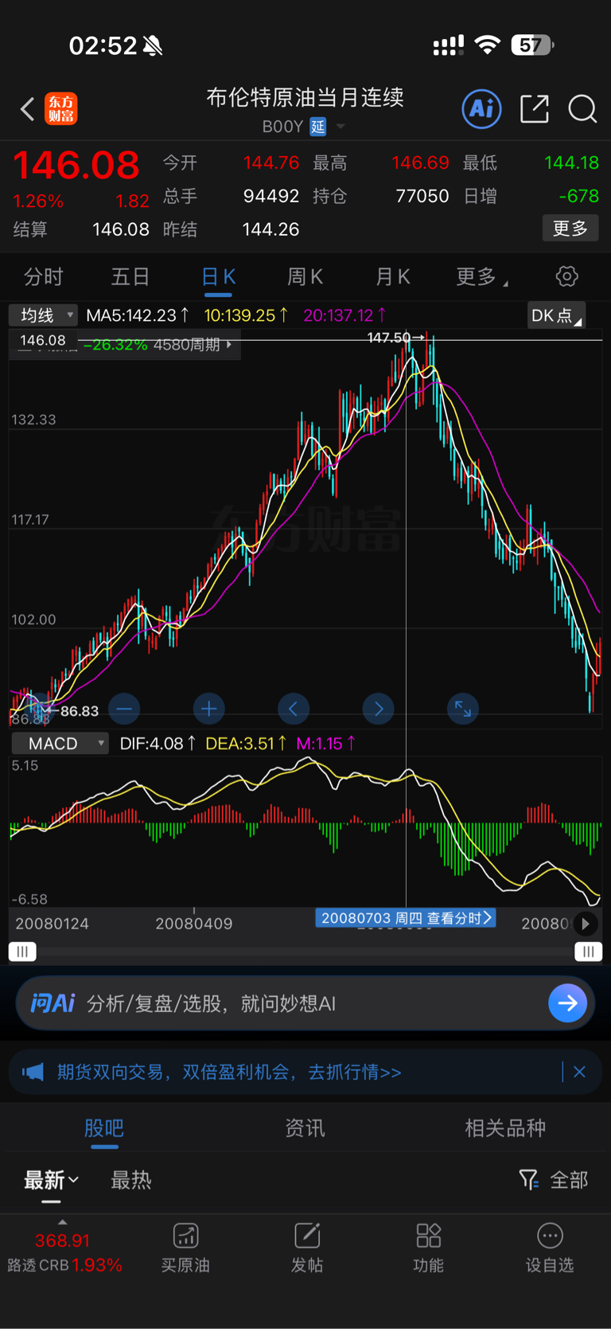Open MACD indicator dropdown
The image size is (611, 1329).
60,744
